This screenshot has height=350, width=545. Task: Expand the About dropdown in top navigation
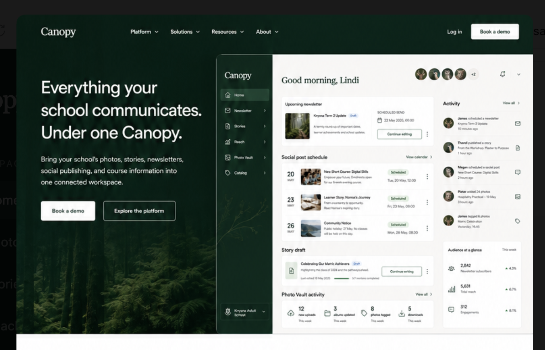[267, 32]
